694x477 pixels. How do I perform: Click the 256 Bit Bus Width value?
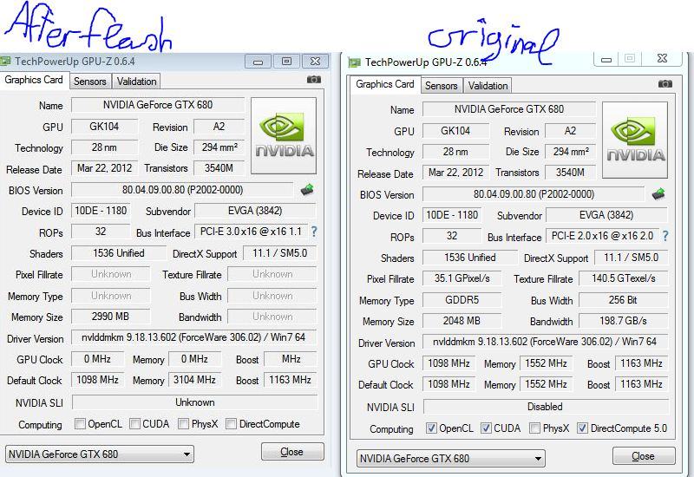(x=623, y=300)
